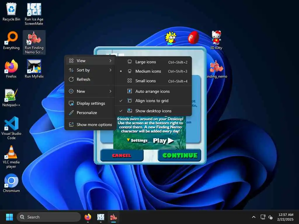
Task: Expand the Sort by submenu
Action: [90, 70]
